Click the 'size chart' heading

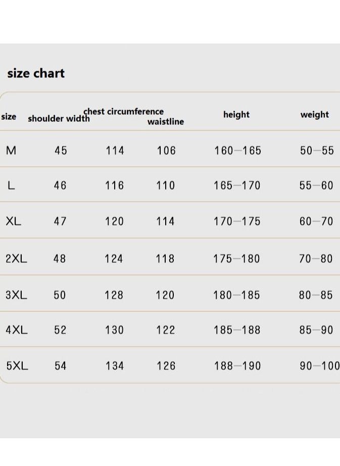(36, 73)
